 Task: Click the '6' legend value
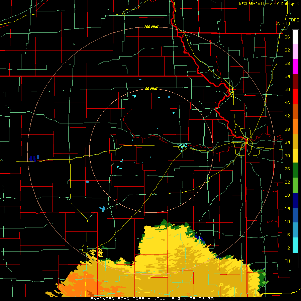288,234
